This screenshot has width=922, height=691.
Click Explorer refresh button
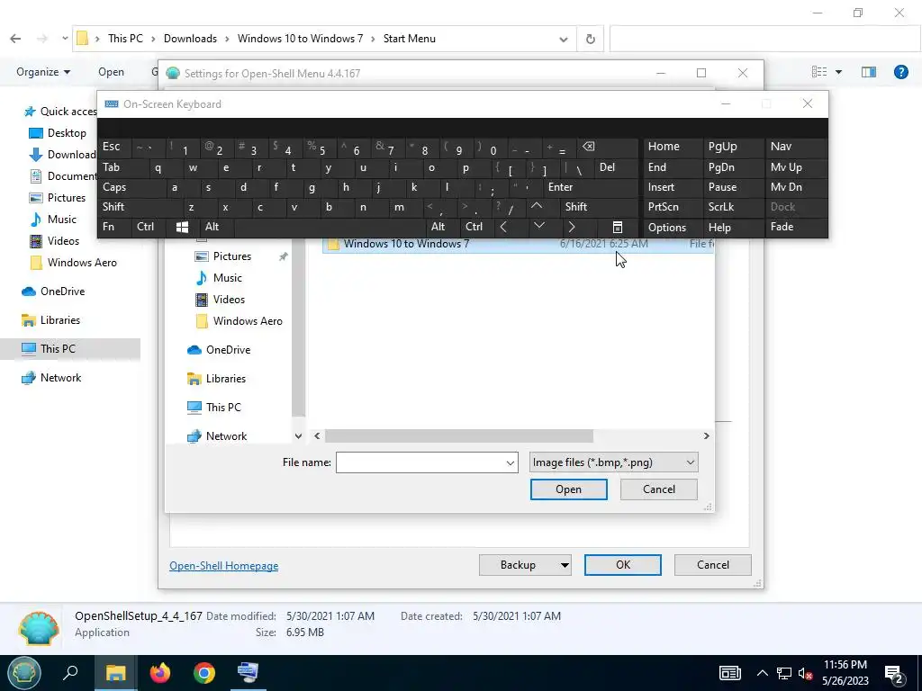click(x=591, y=39)
